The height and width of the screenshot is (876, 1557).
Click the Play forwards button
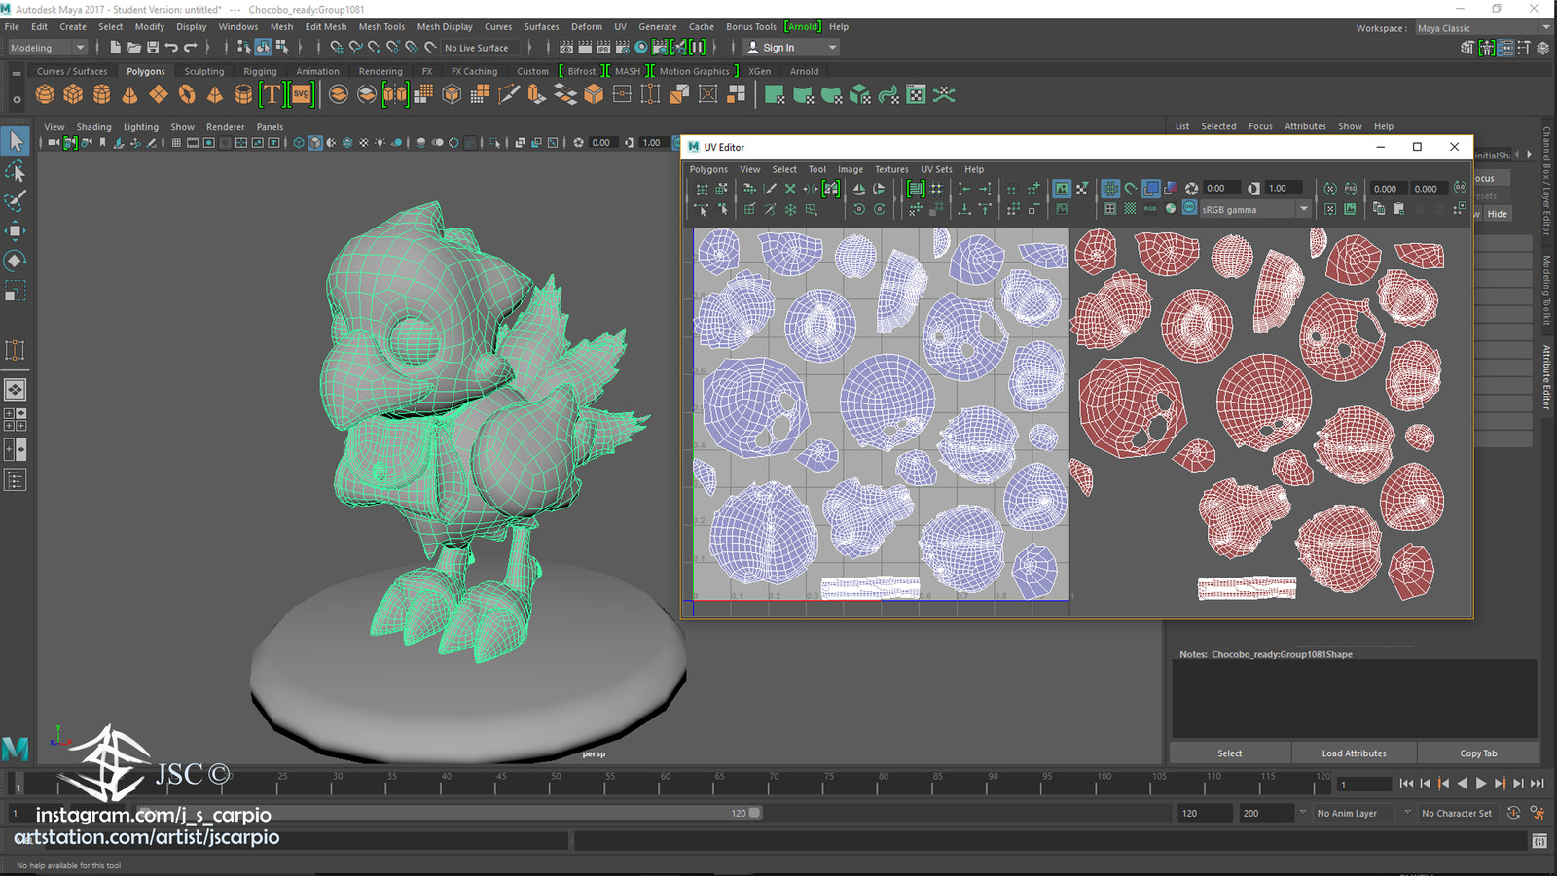pos(1481,784)
